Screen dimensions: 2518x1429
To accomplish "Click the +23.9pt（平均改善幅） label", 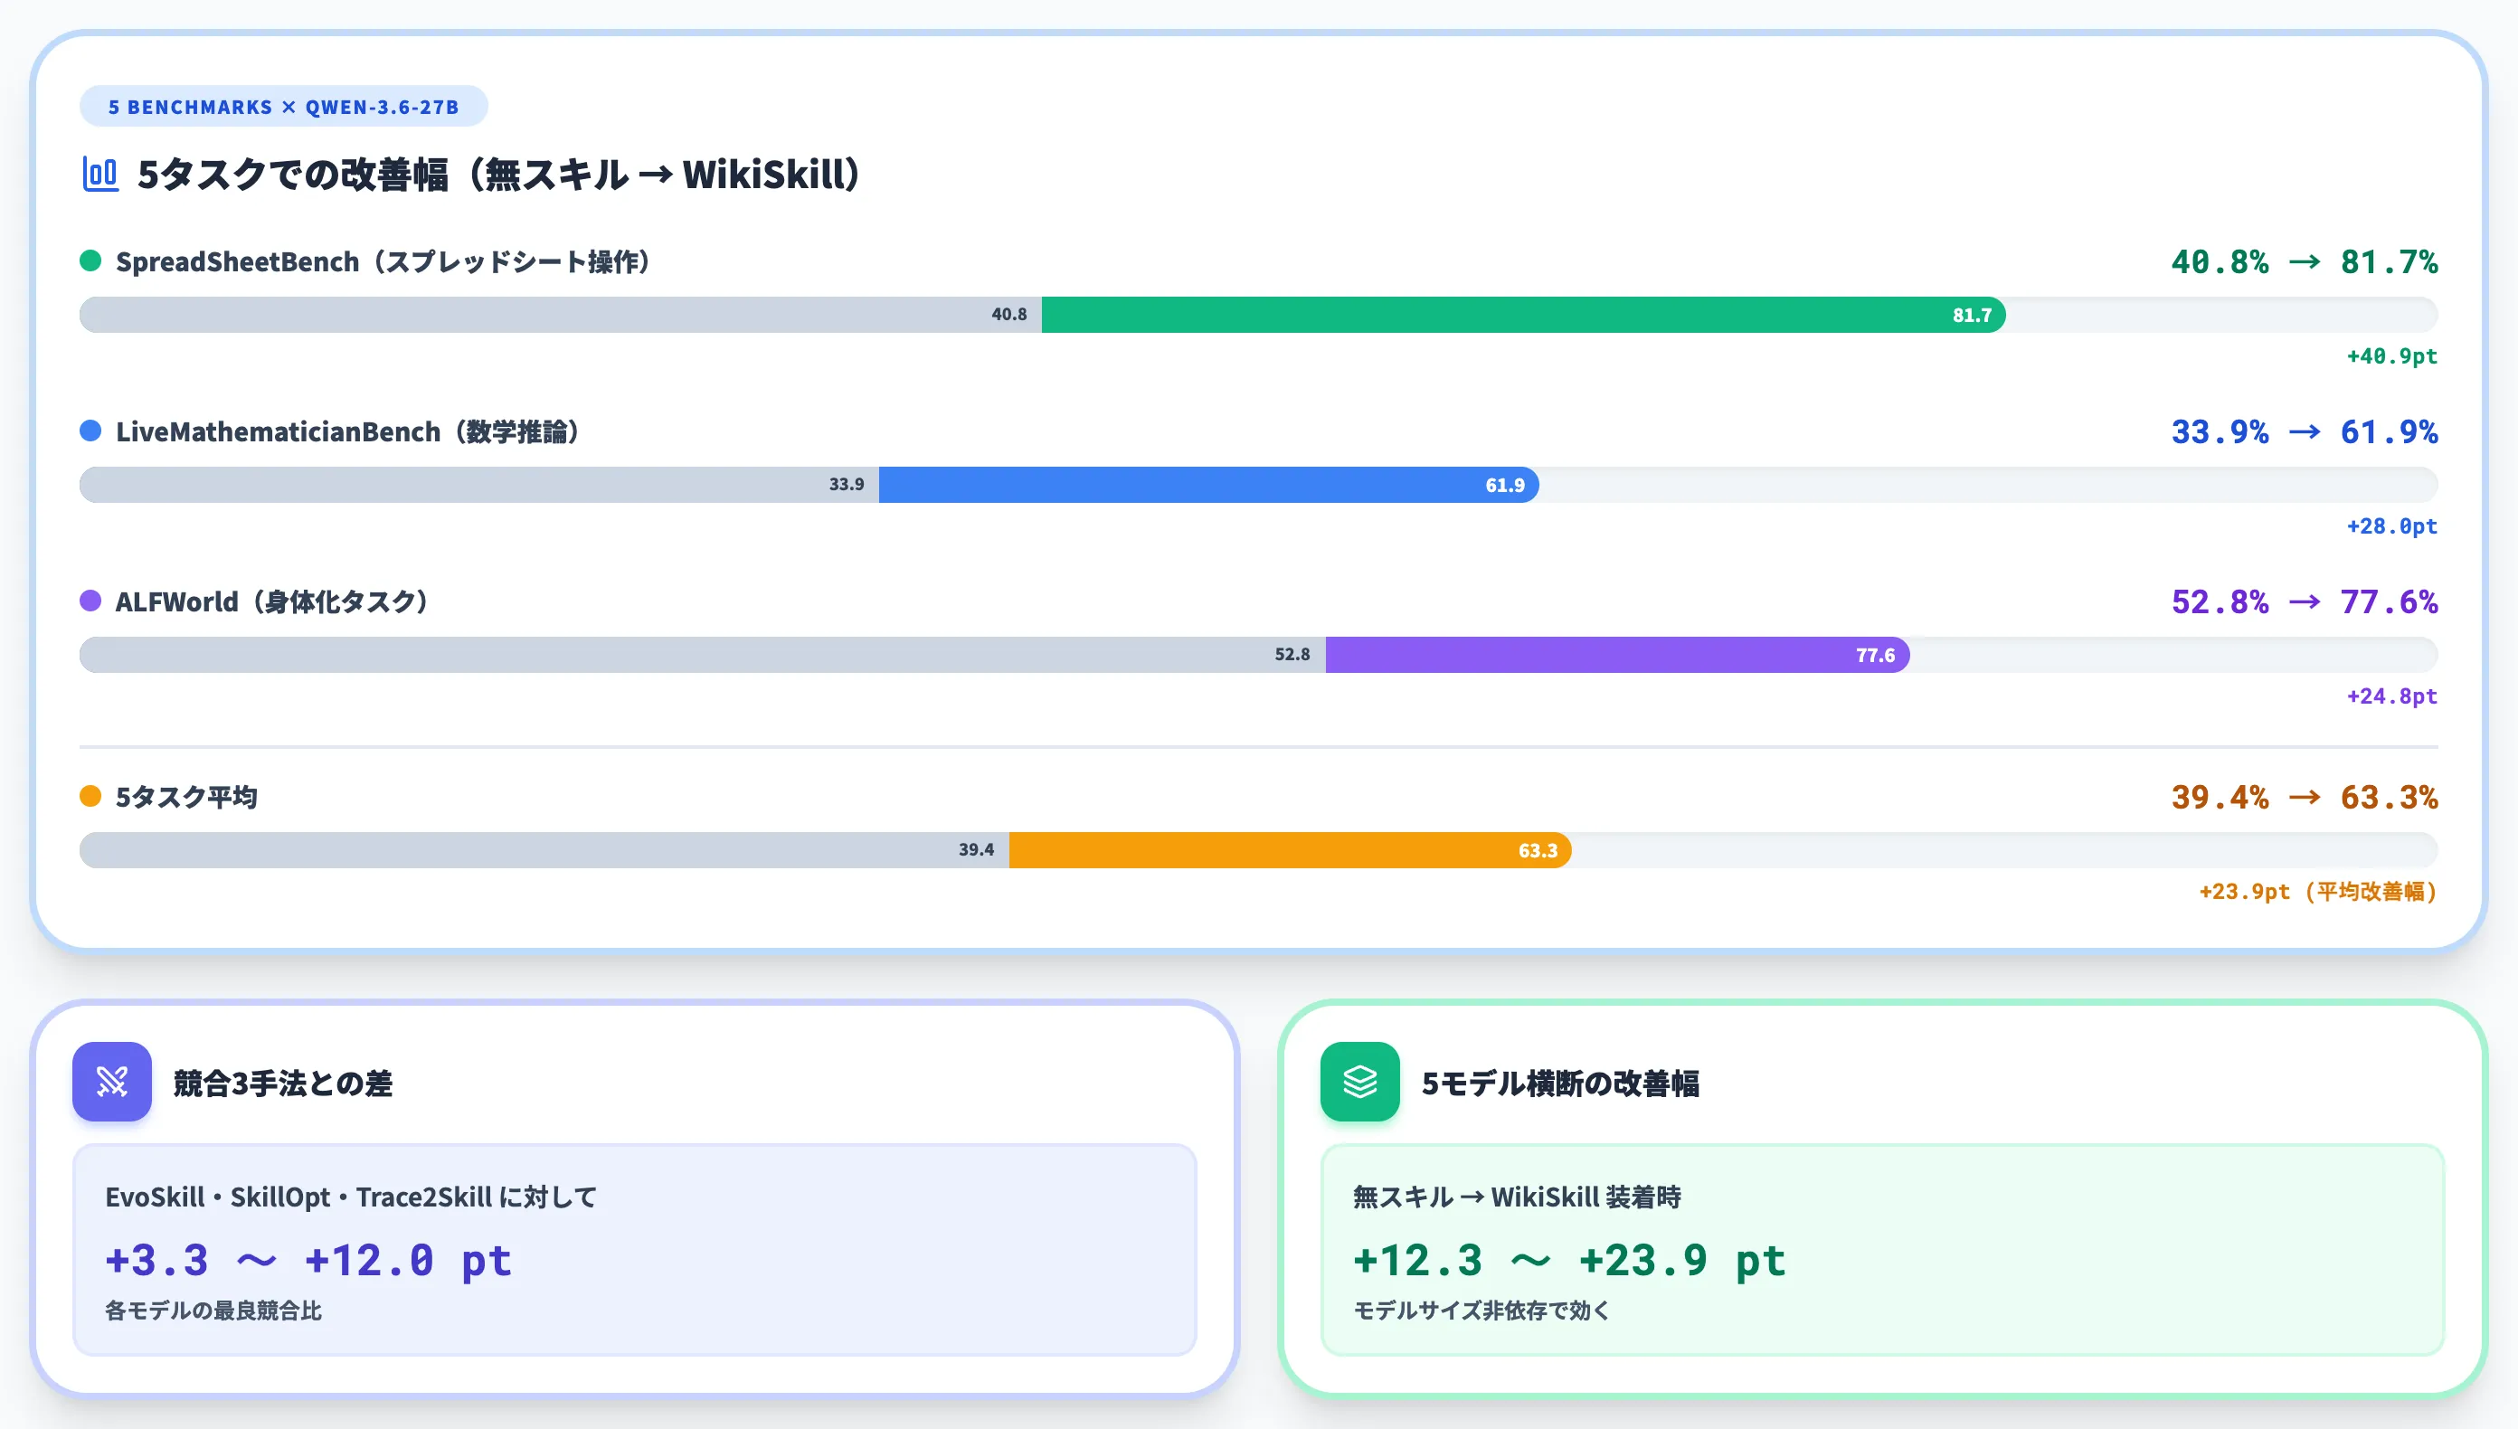I will point(2318,891).
